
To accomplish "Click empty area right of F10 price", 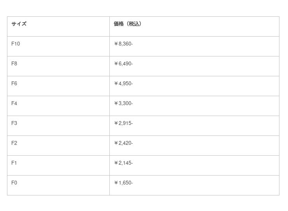I will [x=206, y=46].
